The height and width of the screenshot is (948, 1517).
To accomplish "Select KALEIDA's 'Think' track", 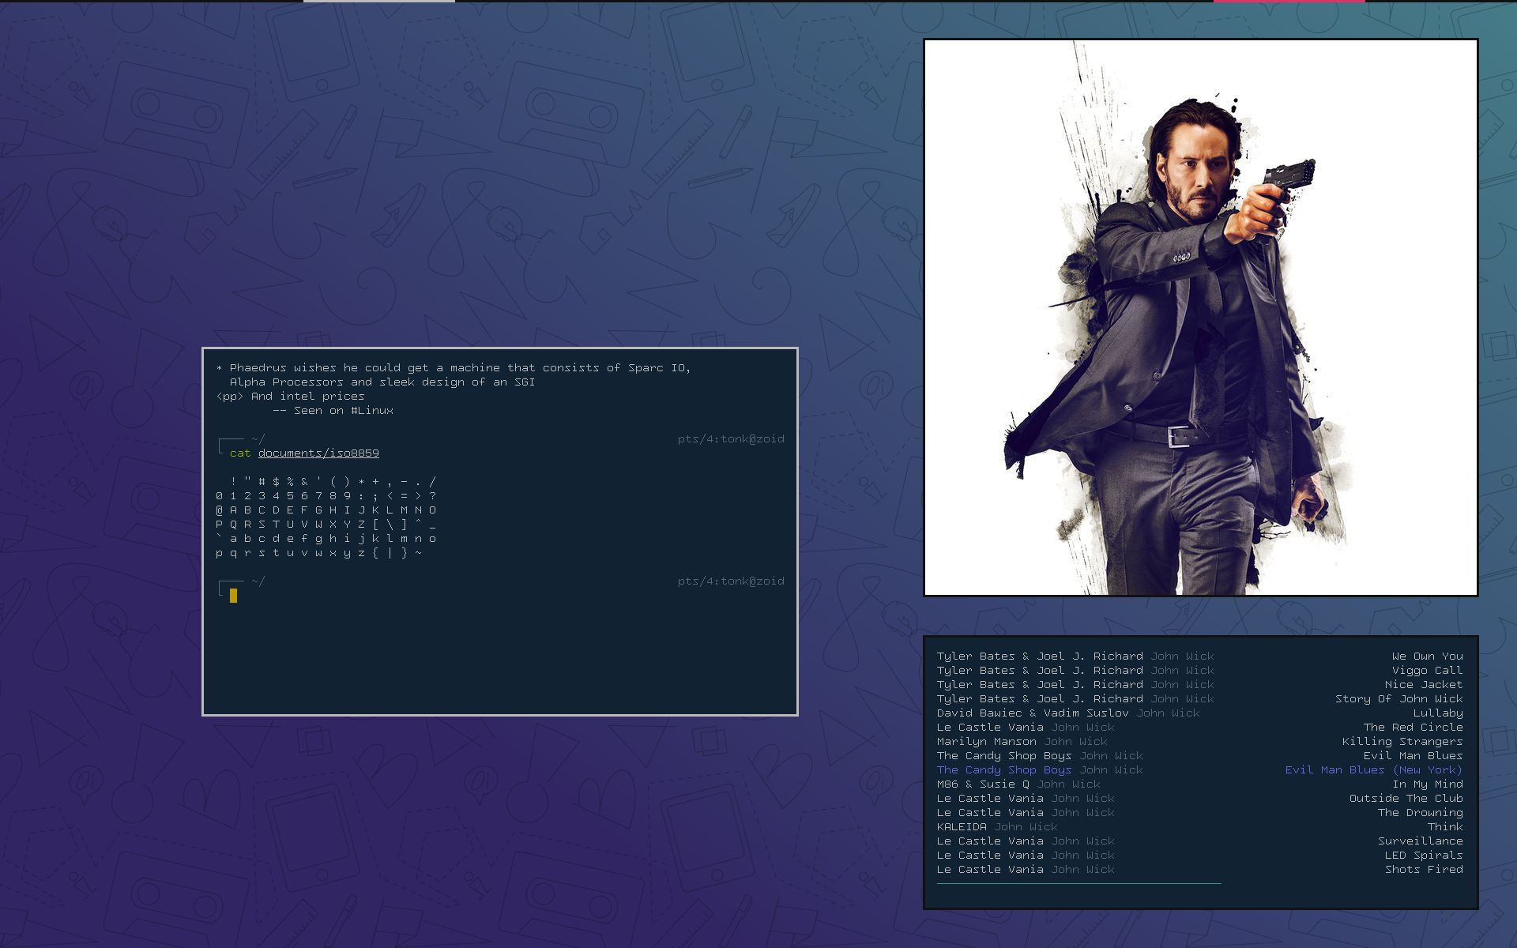I will pos(1199,826).
